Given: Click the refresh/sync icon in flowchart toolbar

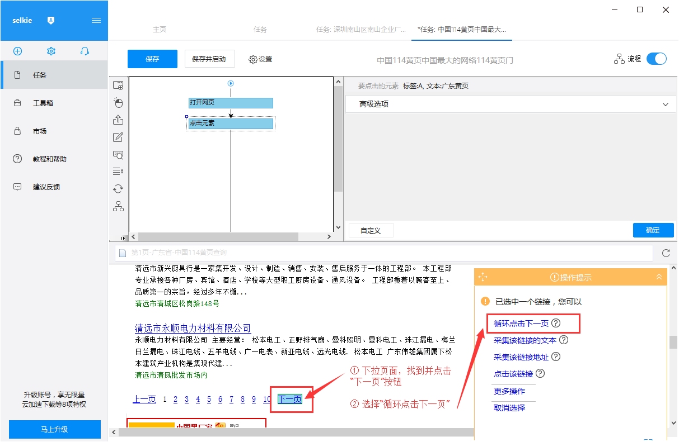Looking at the screenshot, I should point(118,188).
